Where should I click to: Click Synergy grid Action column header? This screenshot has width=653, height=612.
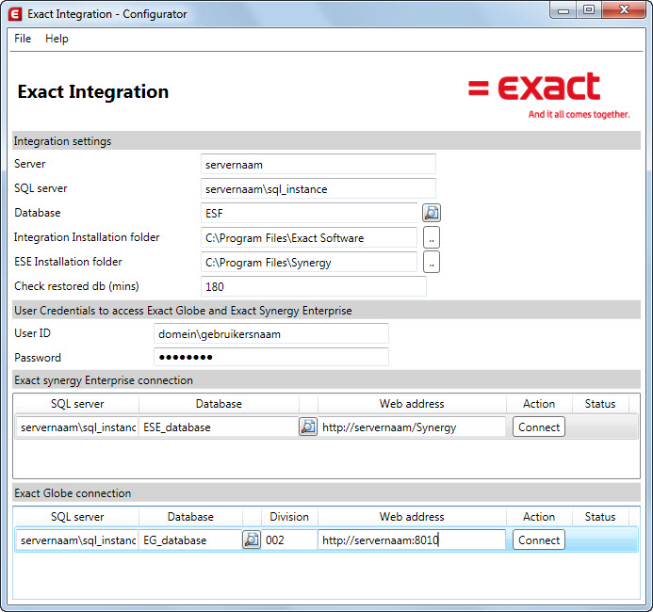point(539,404)
